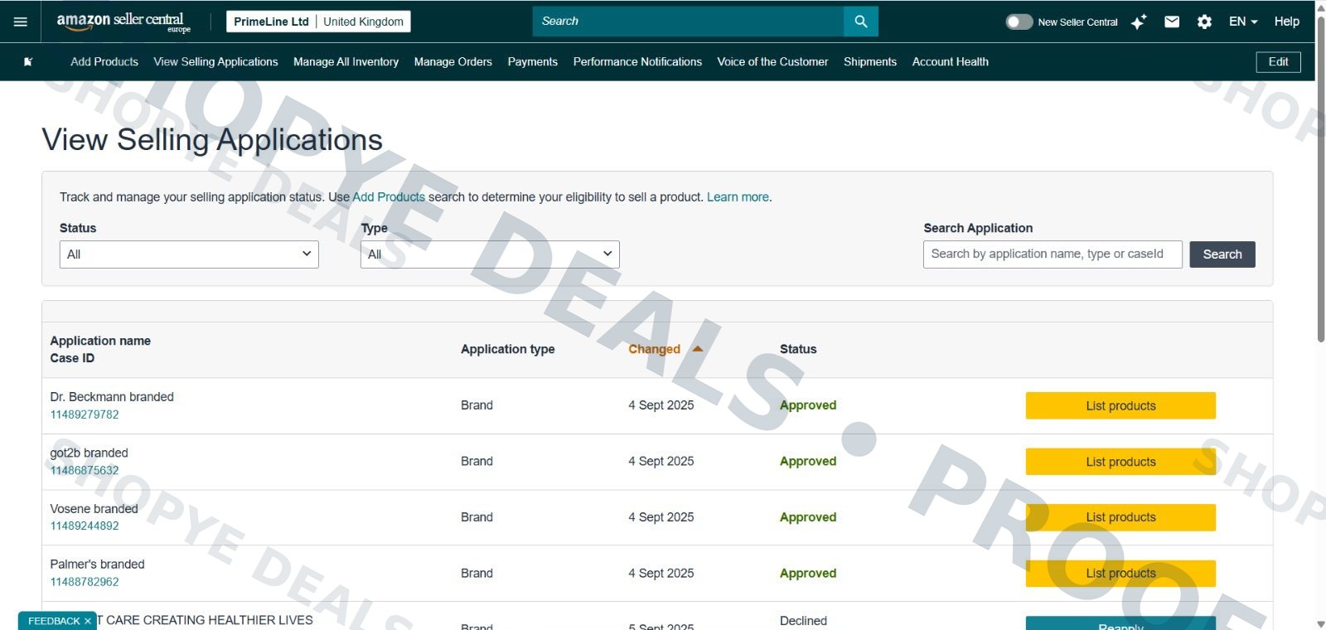
Task: Click the bookmark icon in navigation bar
Action: [x=28, y=61]
